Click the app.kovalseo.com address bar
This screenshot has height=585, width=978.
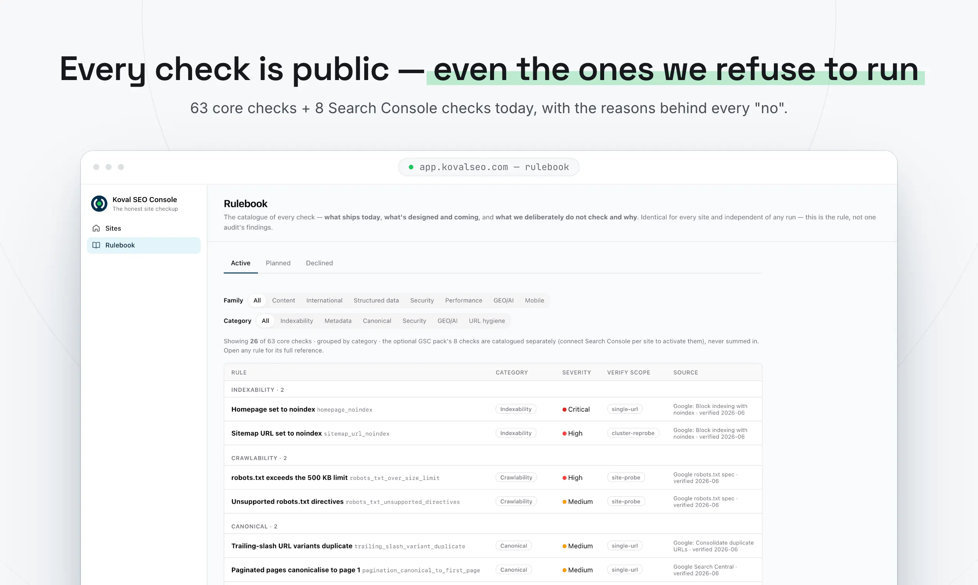(489, 167)
